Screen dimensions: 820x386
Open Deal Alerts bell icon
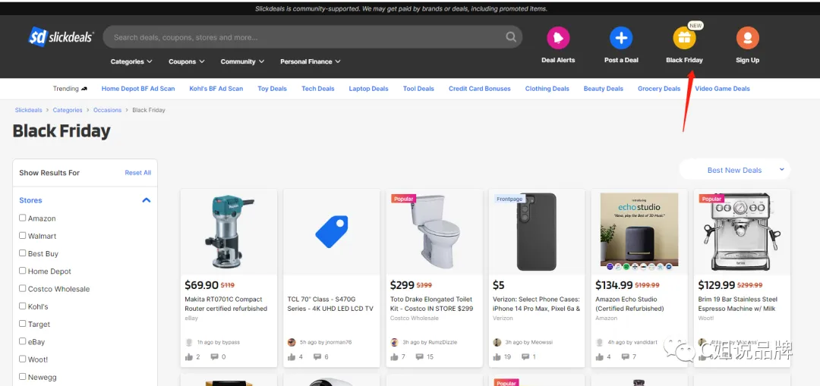558,38
